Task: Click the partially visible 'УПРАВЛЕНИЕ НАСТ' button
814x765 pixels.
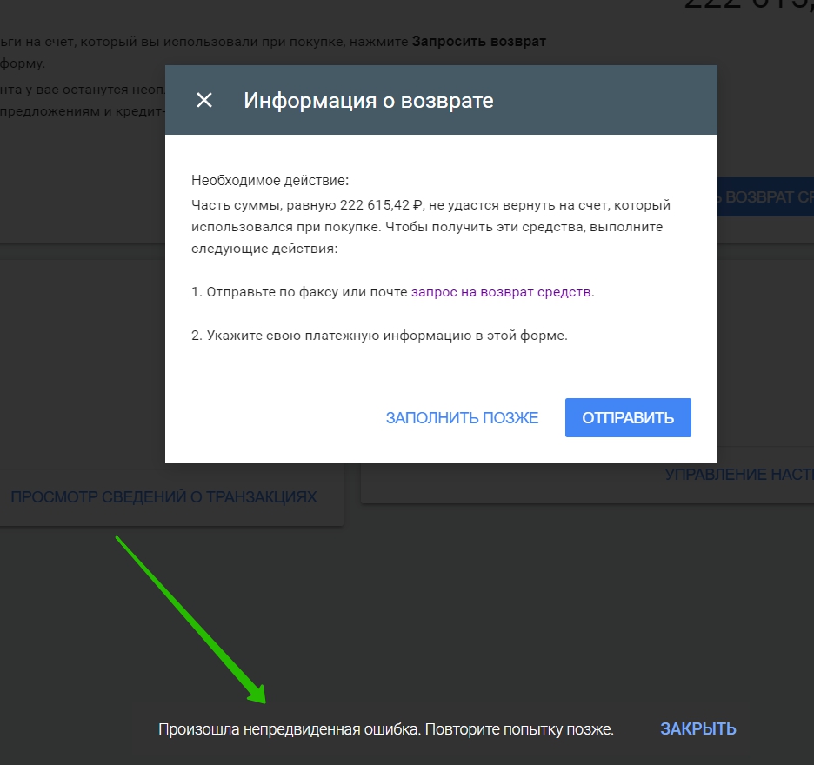Action: pos(739,475)
